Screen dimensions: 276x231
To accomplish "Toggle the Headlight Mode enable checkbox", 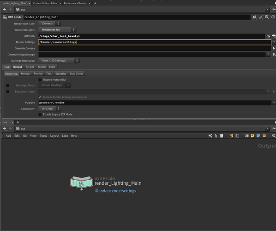I will click(x=8, y=85).
